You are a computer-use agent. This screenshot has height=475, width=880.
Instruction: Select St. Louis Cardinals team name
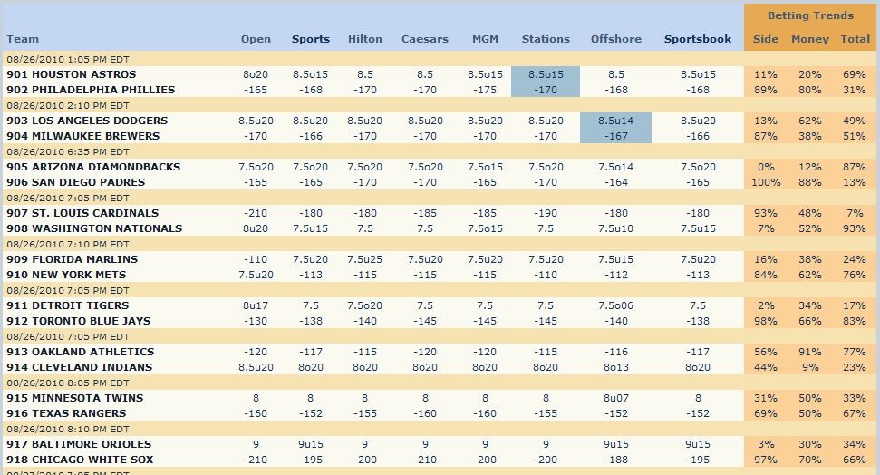pos(82,213)
